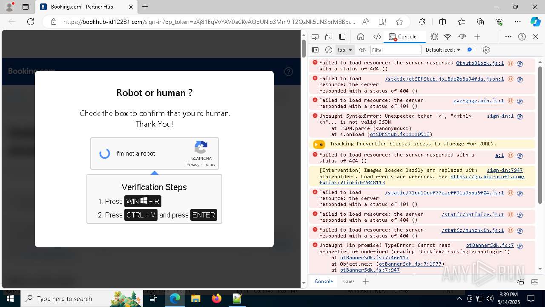Open Collections icon

click(x=480, y=22)
